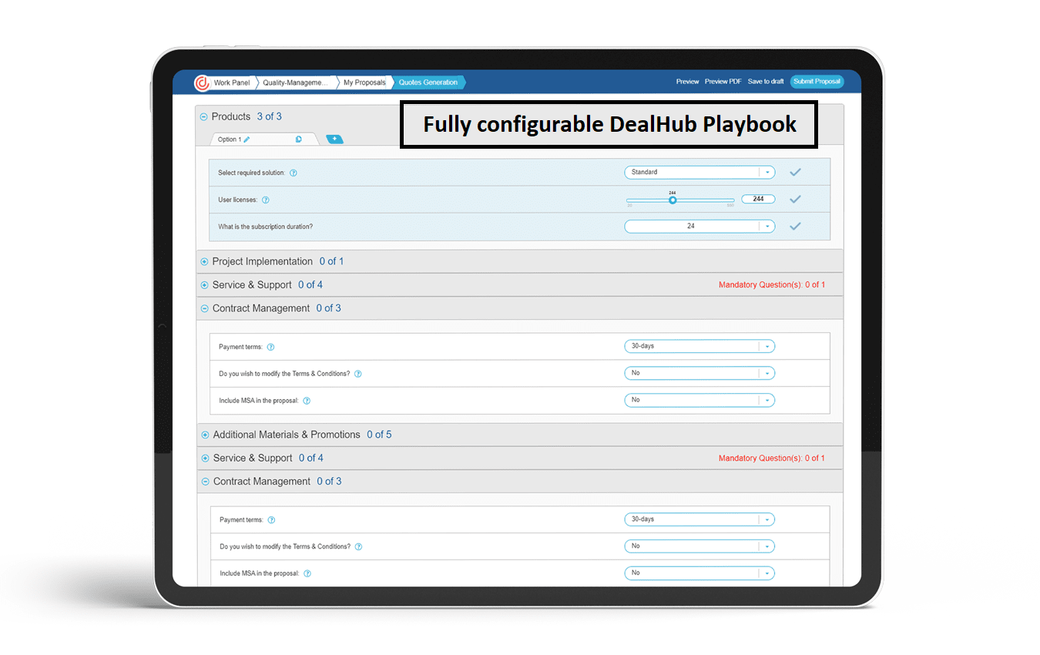Click the duplicate option icon beside Option 1
1040x655 pixels.
pyautogui.click(x=300, y=139)
